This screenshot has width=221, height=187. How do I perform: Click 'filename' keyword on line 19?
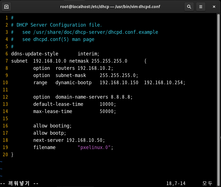point(44,147)
